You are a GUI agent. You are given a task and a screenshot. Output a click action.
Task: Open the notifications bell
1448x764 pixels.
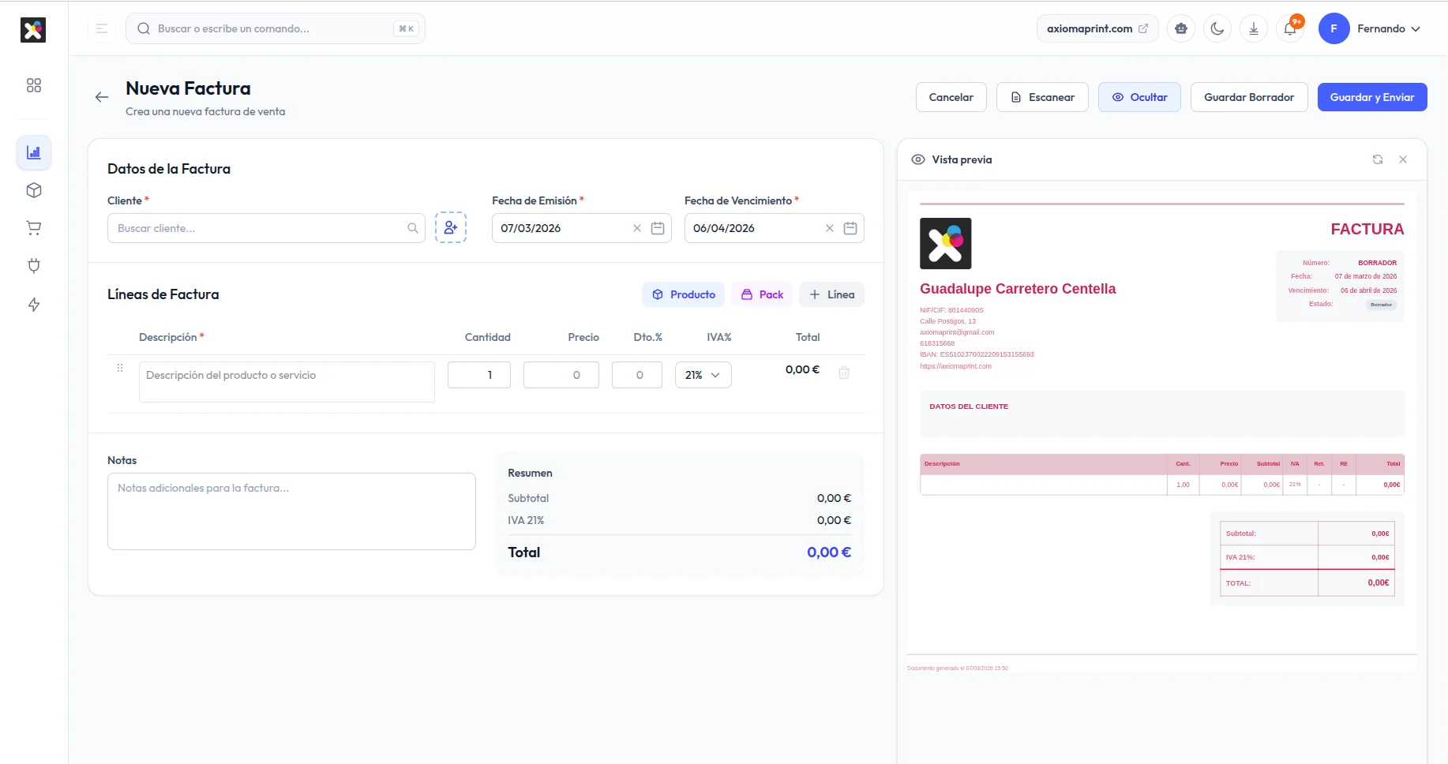click(x=1290, y=29)
